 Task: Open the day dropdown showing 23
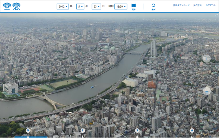pos(96,7)
